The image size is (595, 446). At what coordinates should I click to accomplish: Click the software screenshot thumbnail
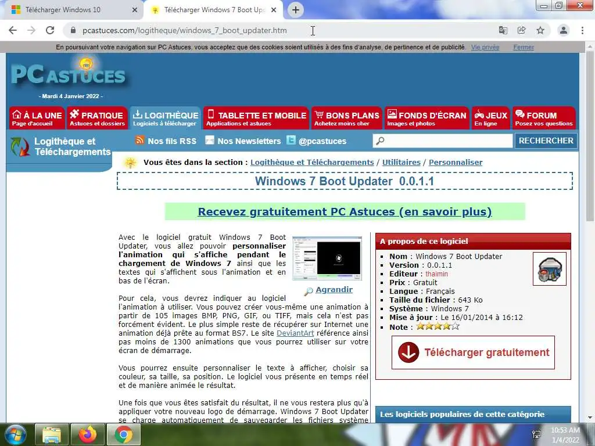[x=327, y=258]
